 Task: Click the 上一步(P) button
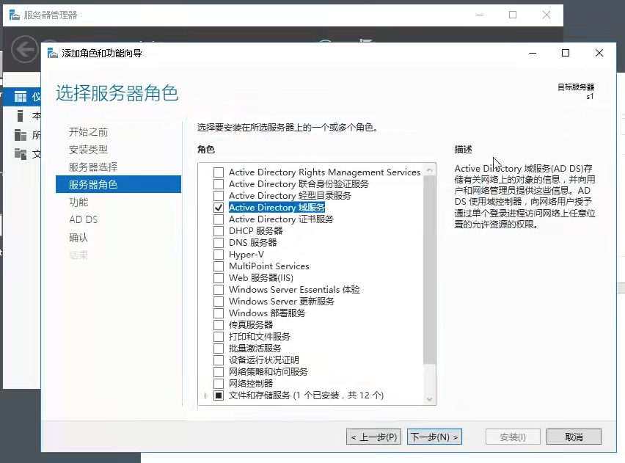point(374,437)
